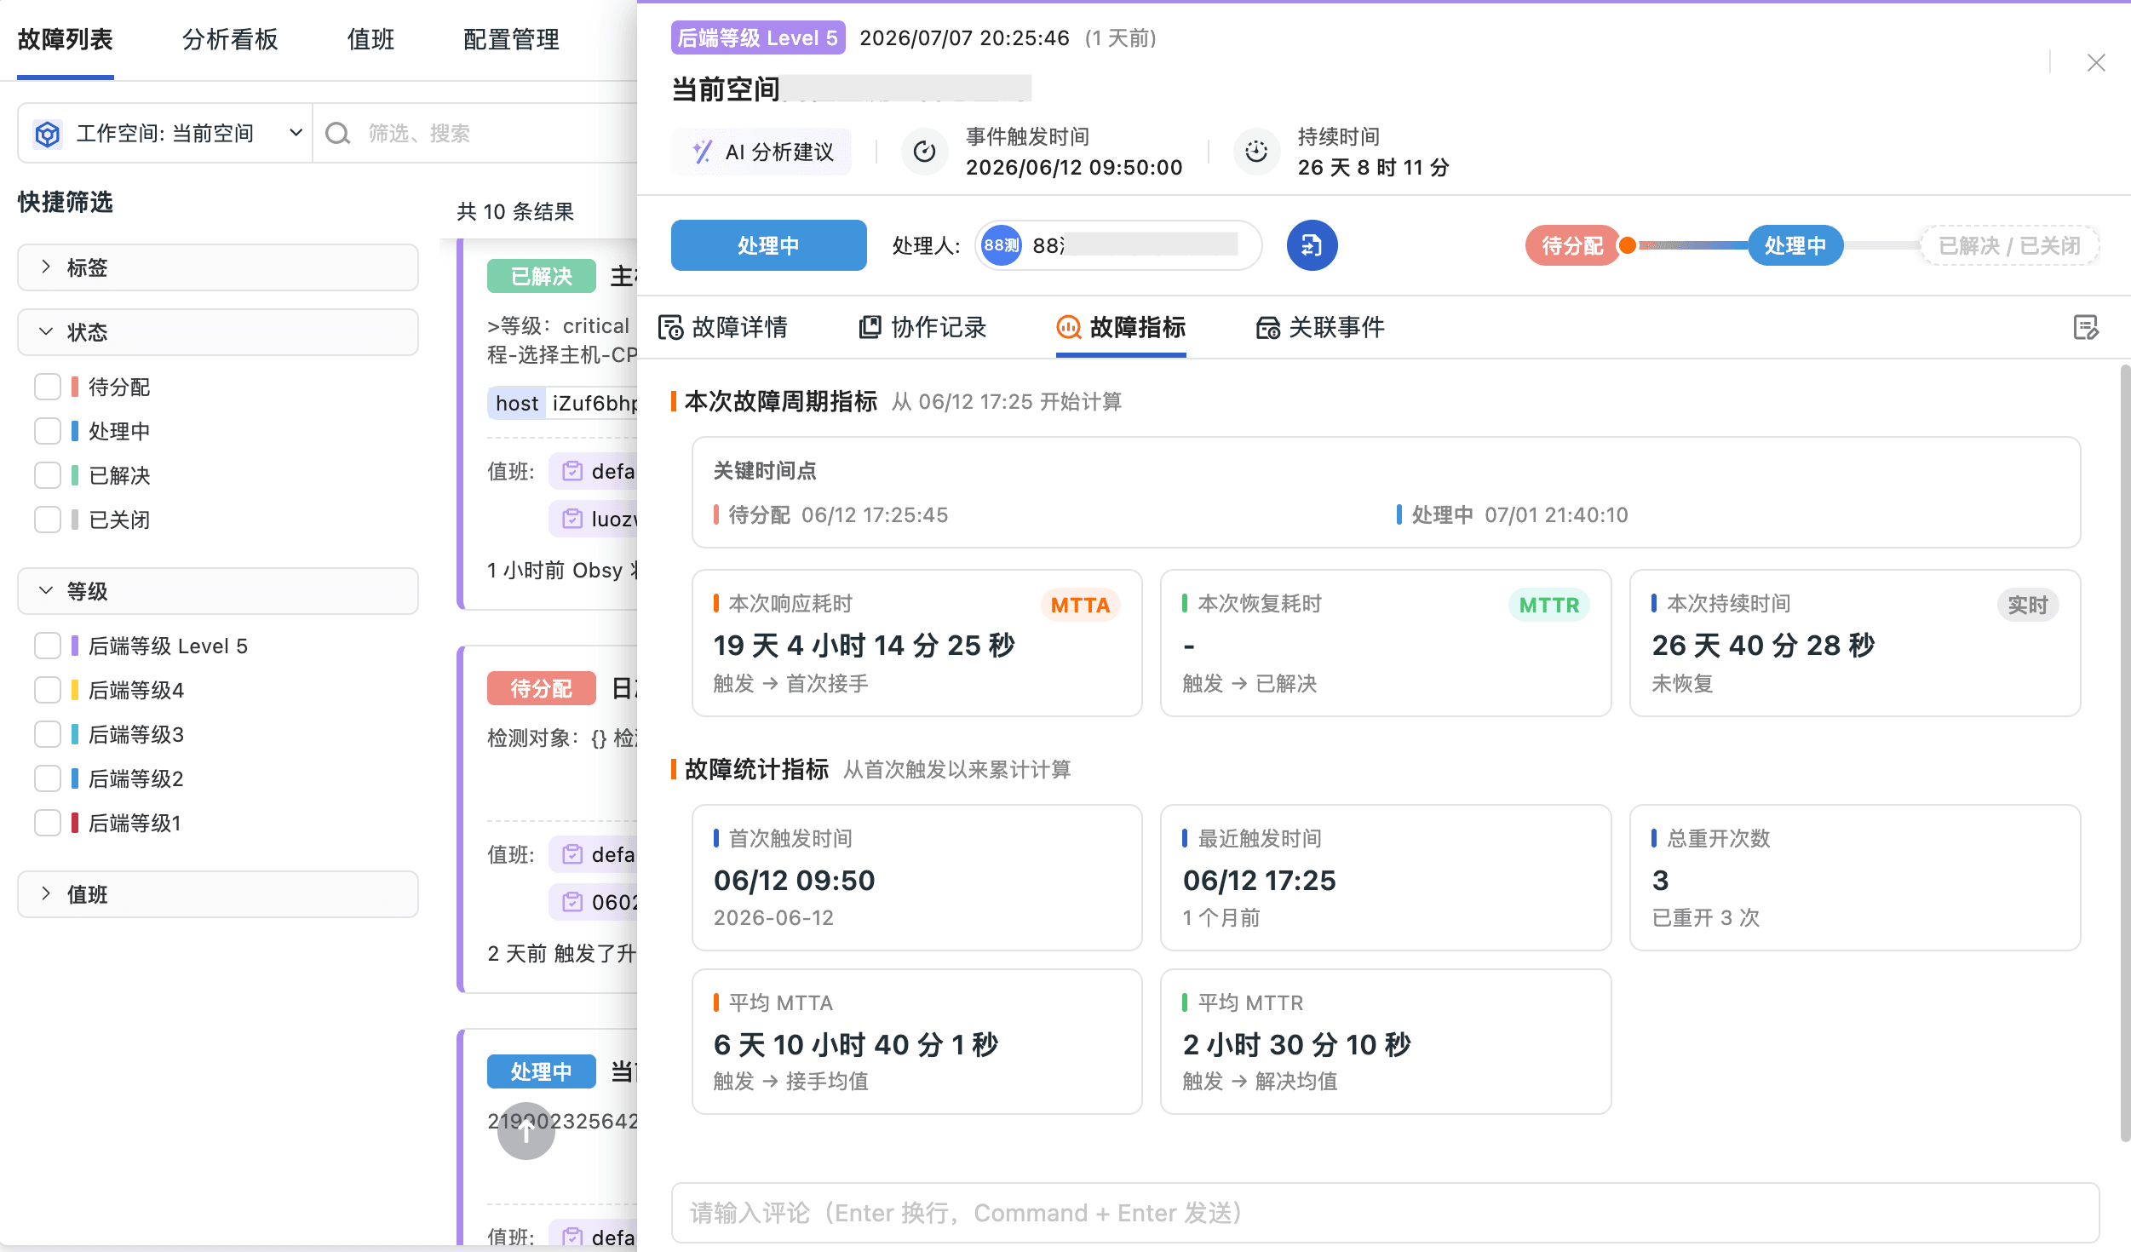Click the 事件触发时间 clock icon
Viewport: 2131px width, 1252px height.
click(x=924, y=152)
